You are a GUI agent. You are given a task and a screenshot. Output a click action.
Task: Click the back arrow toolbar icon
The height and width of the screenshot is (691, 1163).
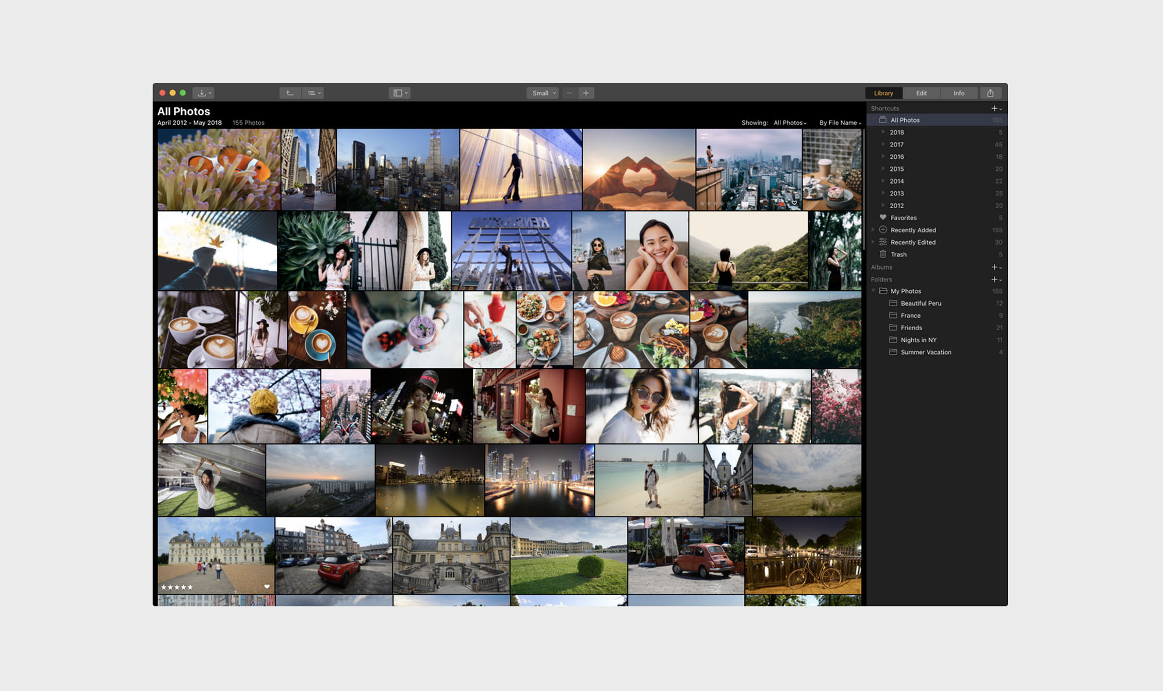290,93
